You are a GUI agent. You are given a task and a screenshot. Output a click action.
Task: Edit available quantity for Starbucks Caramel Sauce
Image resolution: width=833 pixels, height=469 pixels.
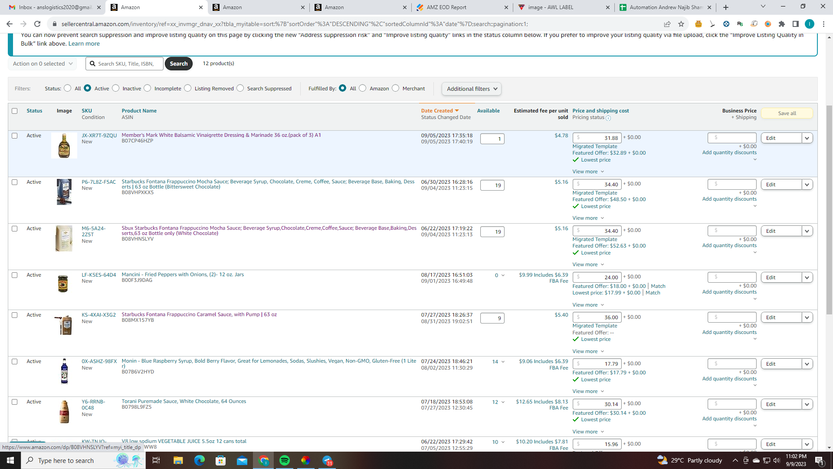point(492,318)
